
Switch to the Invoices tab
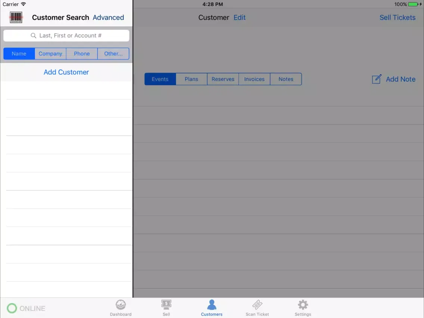(254, 79)
